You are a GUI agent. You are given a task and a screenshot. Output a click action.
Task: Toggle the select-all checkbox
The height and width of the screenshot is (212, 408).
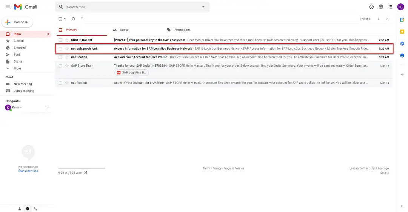click(x=60, y=19)
